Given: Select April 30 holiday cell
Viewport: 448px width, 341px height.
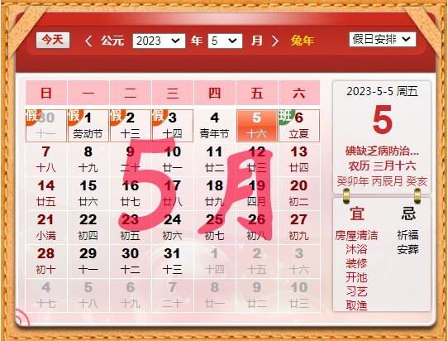Looking at the screenshot, I should click(46, 126).
